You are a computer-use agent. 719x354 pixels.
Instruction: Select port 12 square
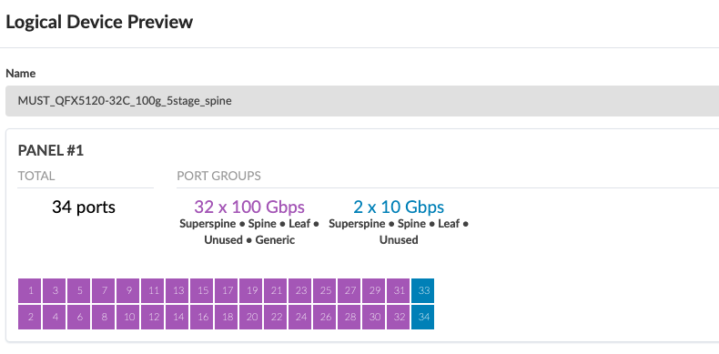[x=153, y=318]
